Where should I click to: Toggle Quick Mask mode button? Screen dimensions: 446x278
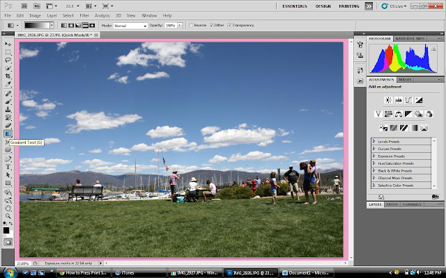tap(8, 242)
